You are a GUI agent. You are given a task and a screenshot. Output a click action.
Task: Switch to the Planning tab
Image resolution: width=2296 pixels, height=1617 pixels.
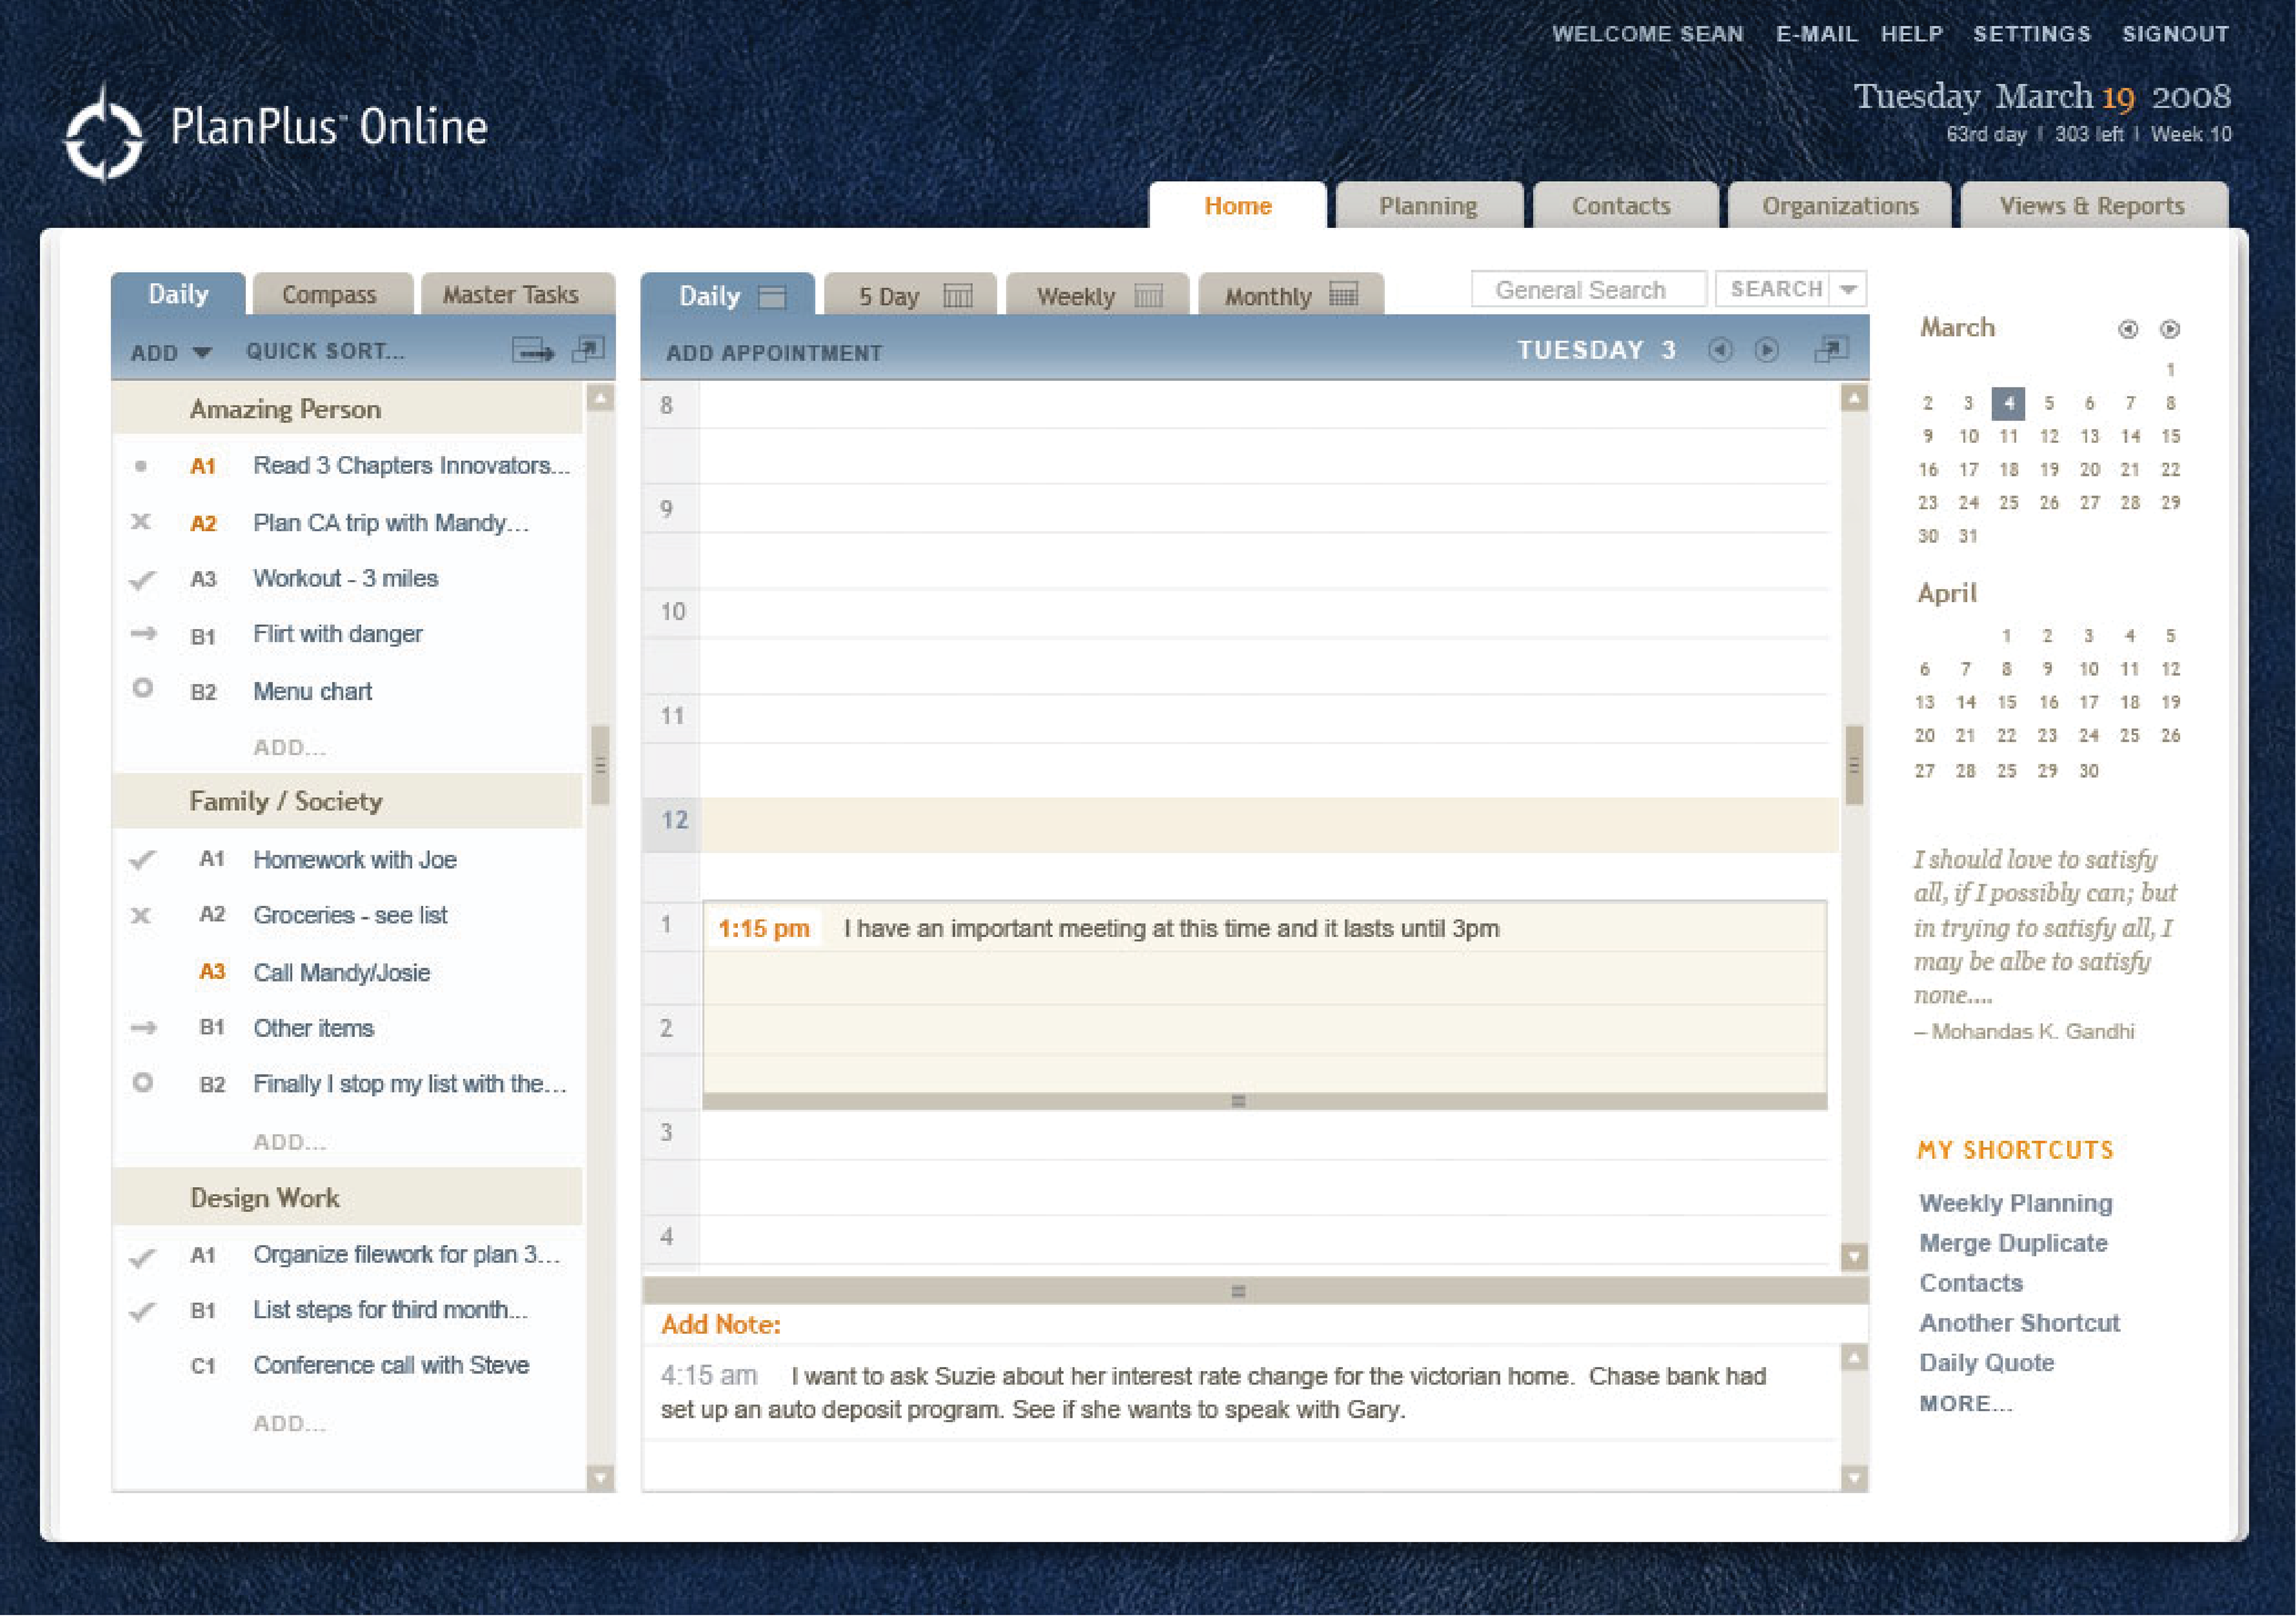coord(1428,206)
